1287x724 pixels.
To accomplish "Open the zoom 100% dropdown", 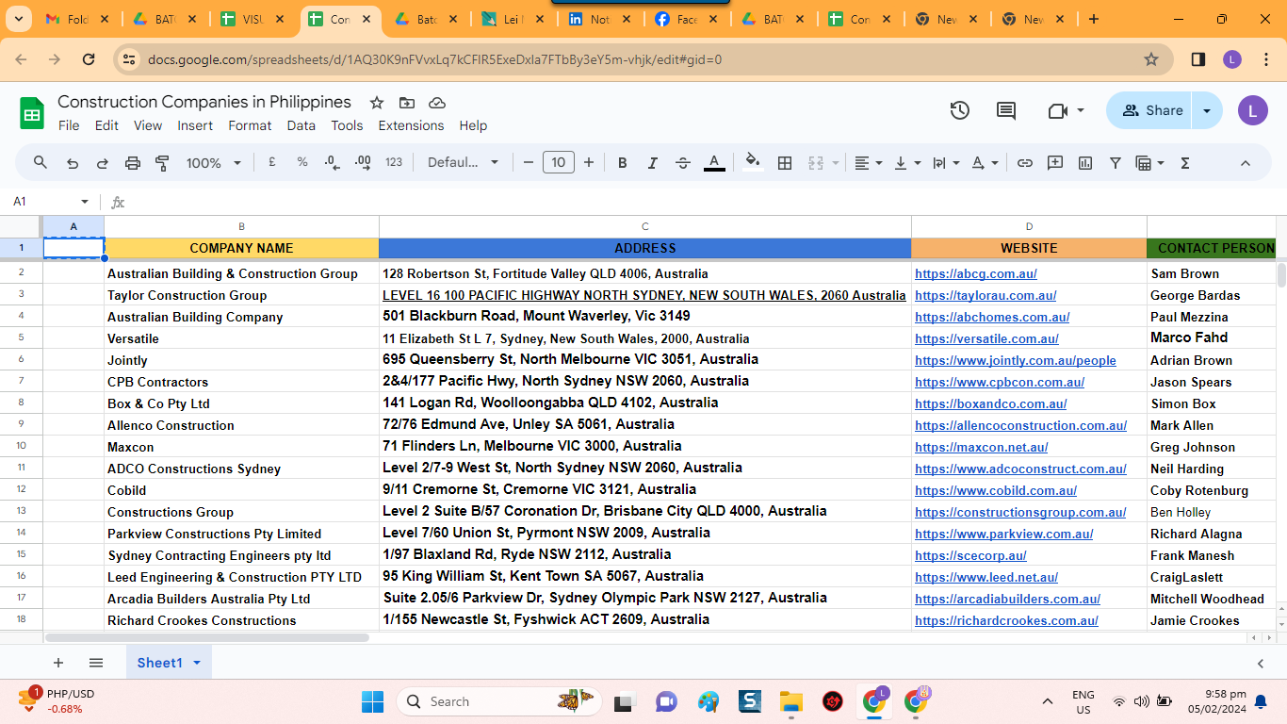I will coord(213,163).
